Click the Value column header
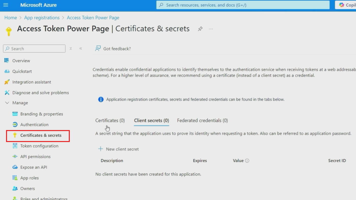356x200 pixels. (x=238, y=161)
